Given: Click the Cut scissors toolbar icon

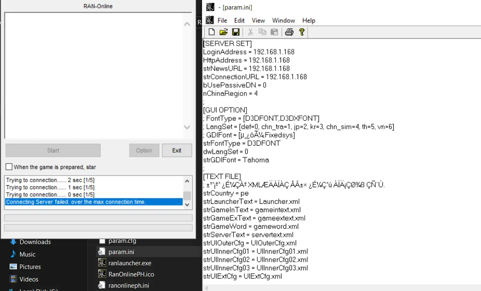Looking at the screenshot, I should click(x=251, y=32).
